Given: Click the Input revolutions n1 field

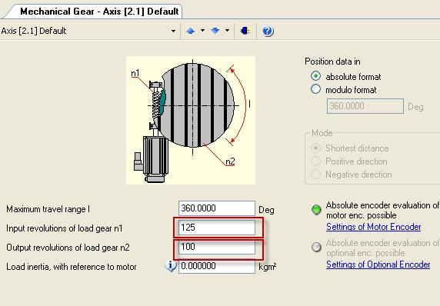Looking at the screenshot, I should click(217, 228).
